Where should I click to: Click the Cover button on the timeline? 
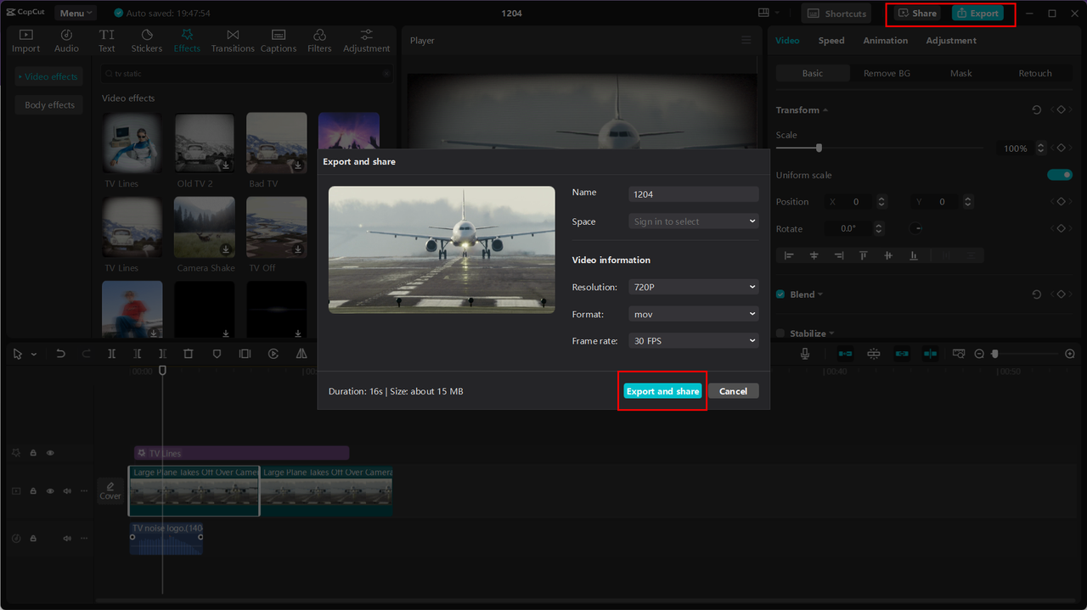click(110, 490)
